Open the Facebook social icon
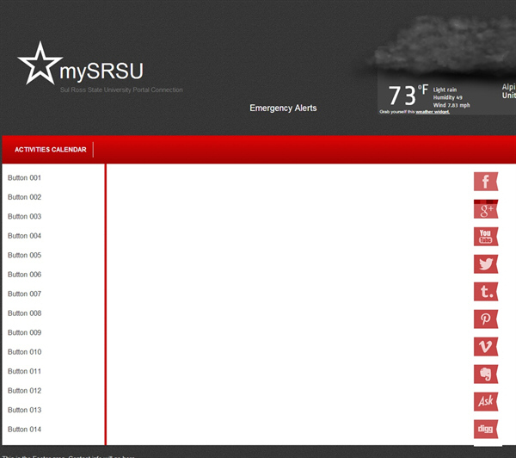The height and width of the screenshot is (458, 516). point(486,182)
